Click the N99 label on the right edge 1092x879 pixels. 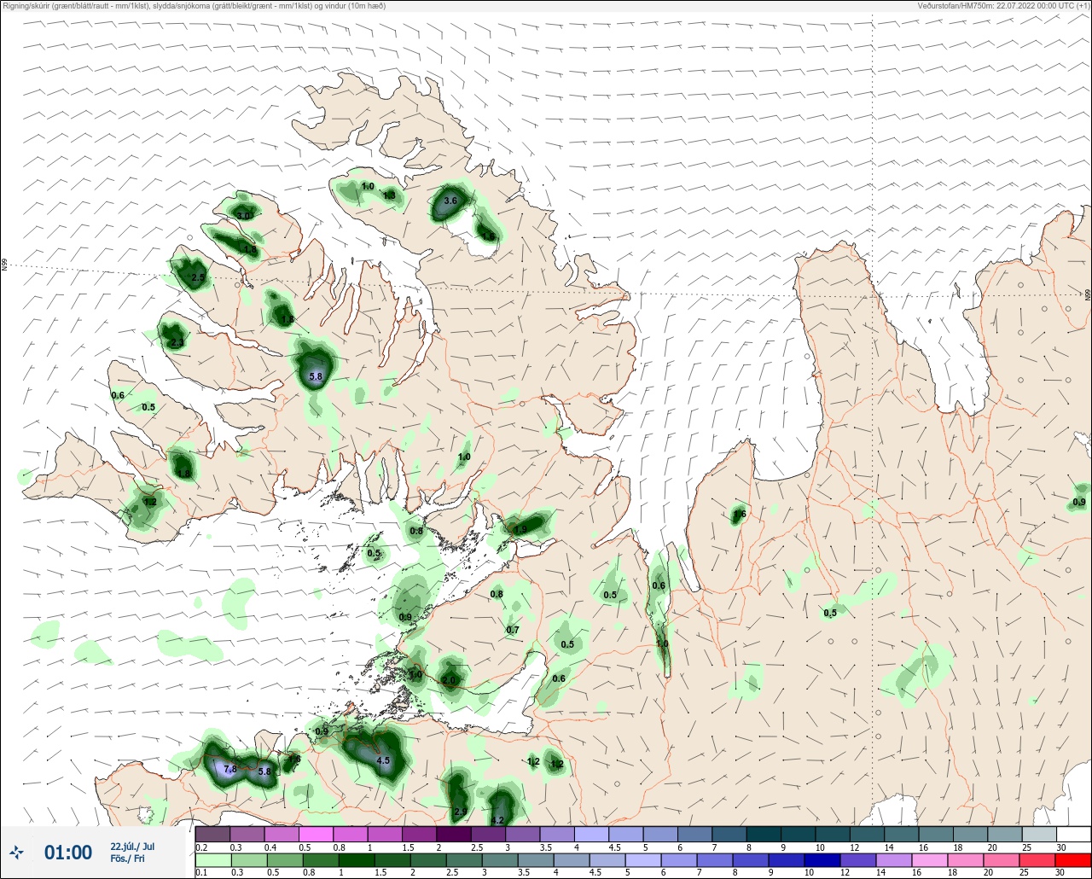[1088, 295]
